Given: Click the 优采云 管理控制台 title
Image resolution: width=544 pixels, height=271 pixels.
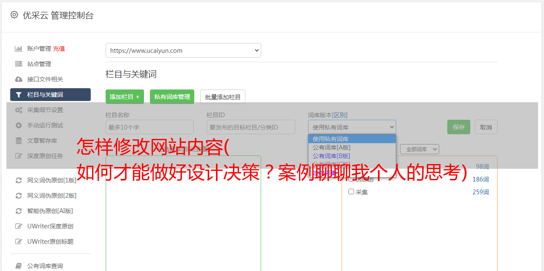Looking at the screenshot, I should [58, 15].
